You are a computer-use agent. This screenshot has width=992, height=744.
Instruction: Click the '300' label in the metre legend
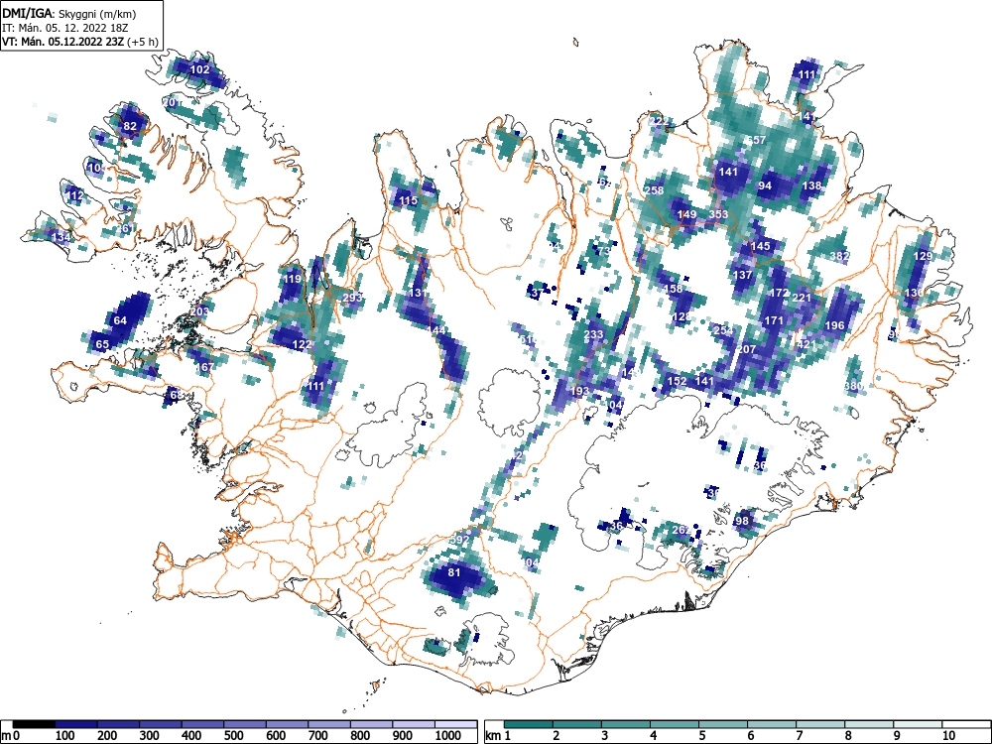click(x=150, y=736)
